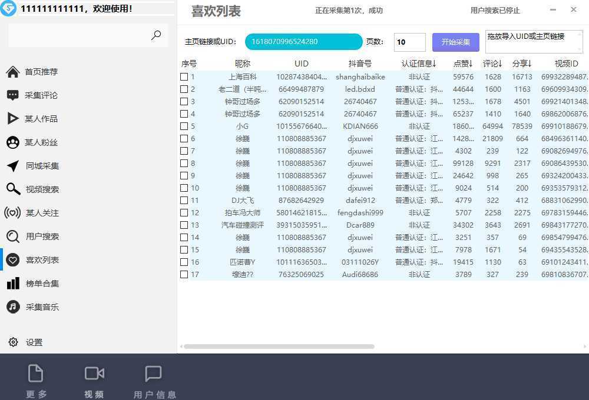Viewport: 589px width, 400px height.
Task: Select the 用户搜索 user search feature
Action: point(44,236)
